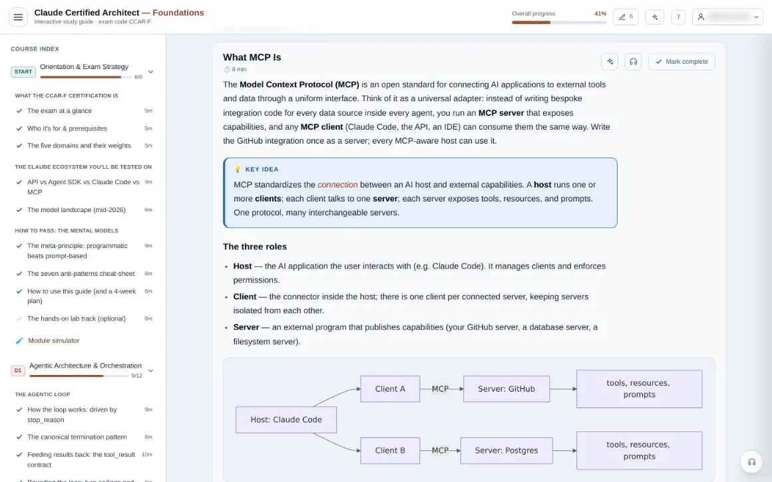Click the COURSE INDEX heading
This screenshot has width=772, height=482.
point(35,49)
